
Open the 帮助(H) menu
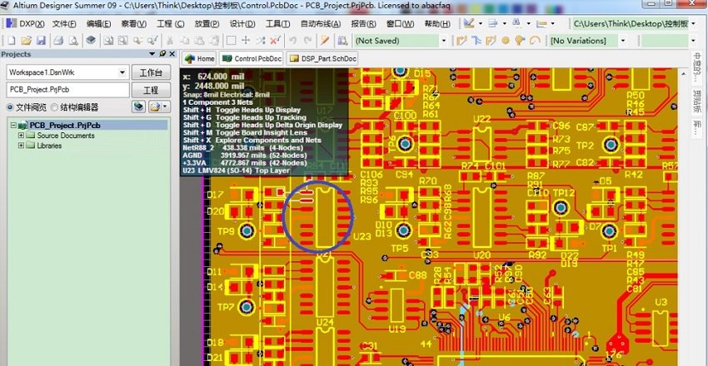(x=437, y=24)
